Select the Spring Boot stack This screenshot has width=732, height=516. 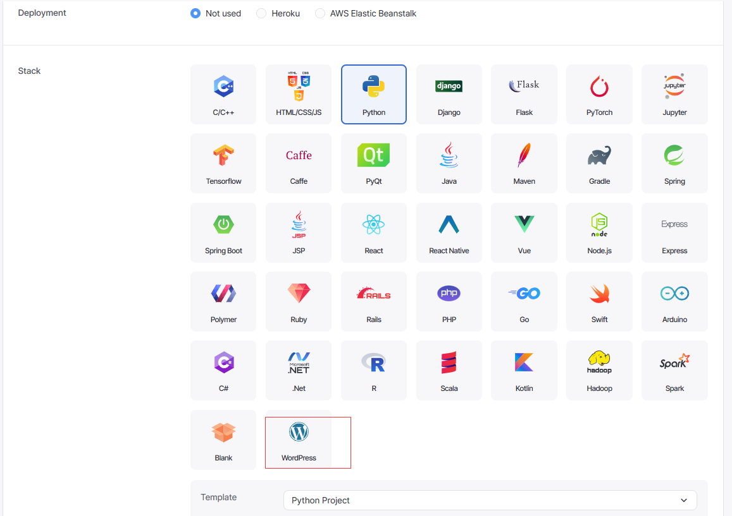(223, 232)
